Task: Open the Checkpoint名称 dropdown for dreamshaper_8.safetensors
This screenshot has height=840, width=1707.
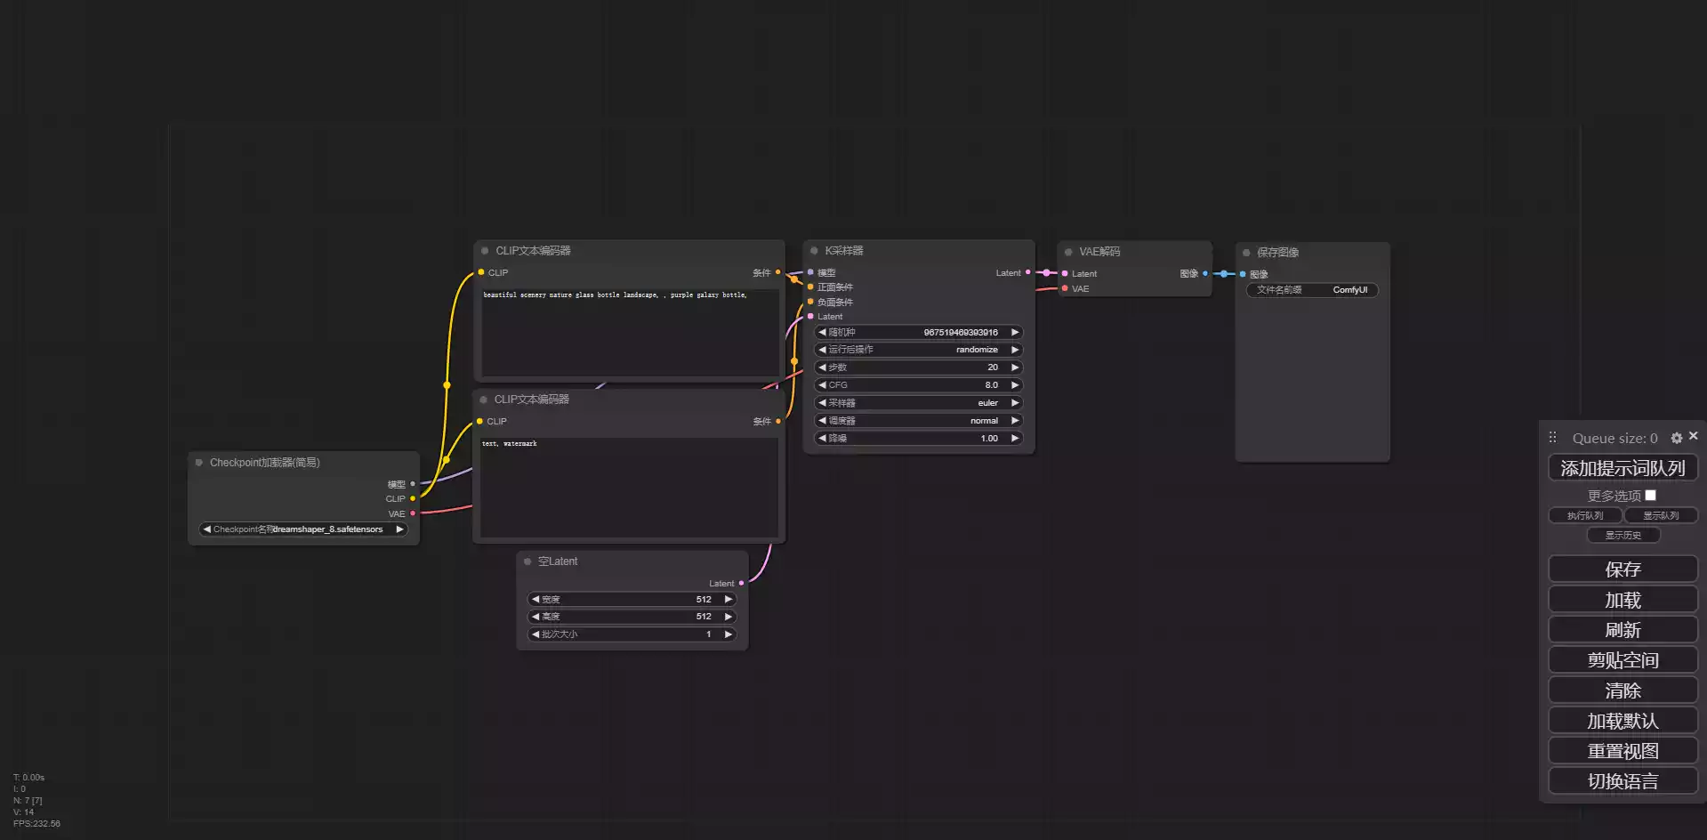Action: 302,529
